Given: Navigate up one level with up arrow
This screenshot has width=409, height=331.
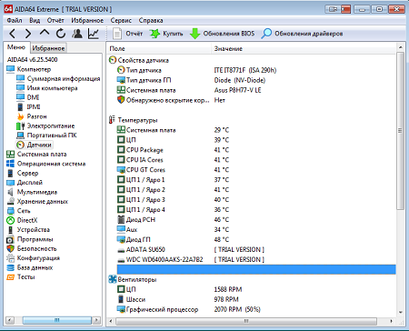Looking at the screenshot, I should point(45,33).
